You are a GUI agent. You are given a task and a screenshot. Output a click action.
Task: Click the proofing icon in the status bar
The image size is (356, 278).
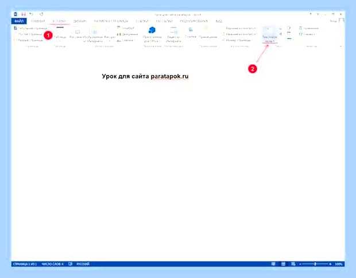pos(71,264)
